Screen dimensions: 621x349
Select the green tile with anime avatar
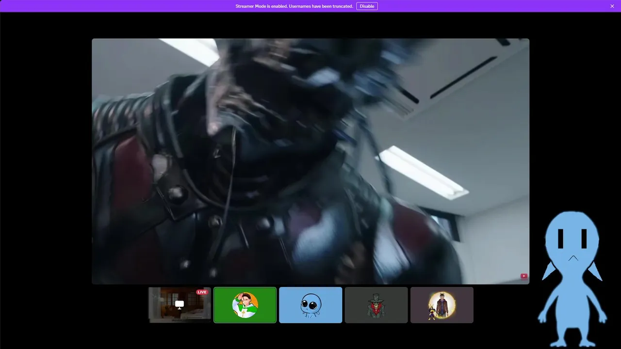coord(245,305)
